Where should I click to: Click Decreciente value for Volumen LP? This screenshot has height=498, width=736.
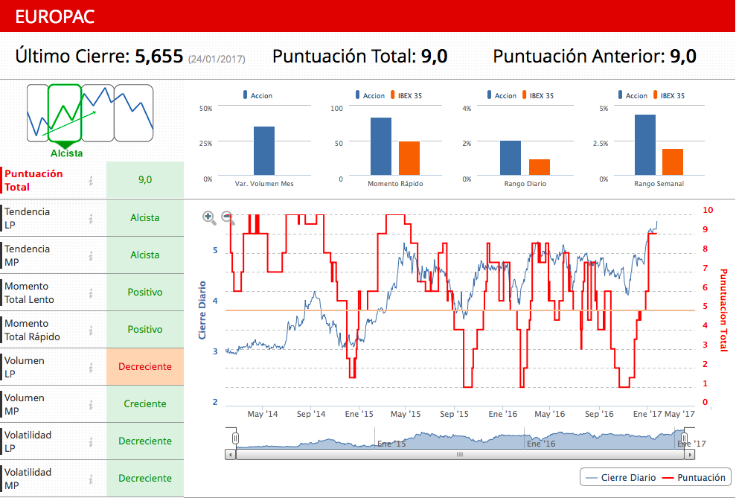[x=145, y=366]
